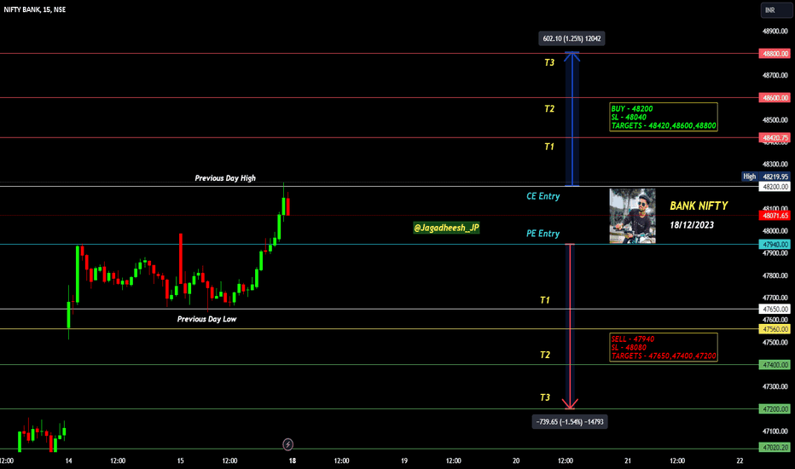Click the 47100.00 price scale value
This screenshot has height=469, width=795.
pos(775,431)
